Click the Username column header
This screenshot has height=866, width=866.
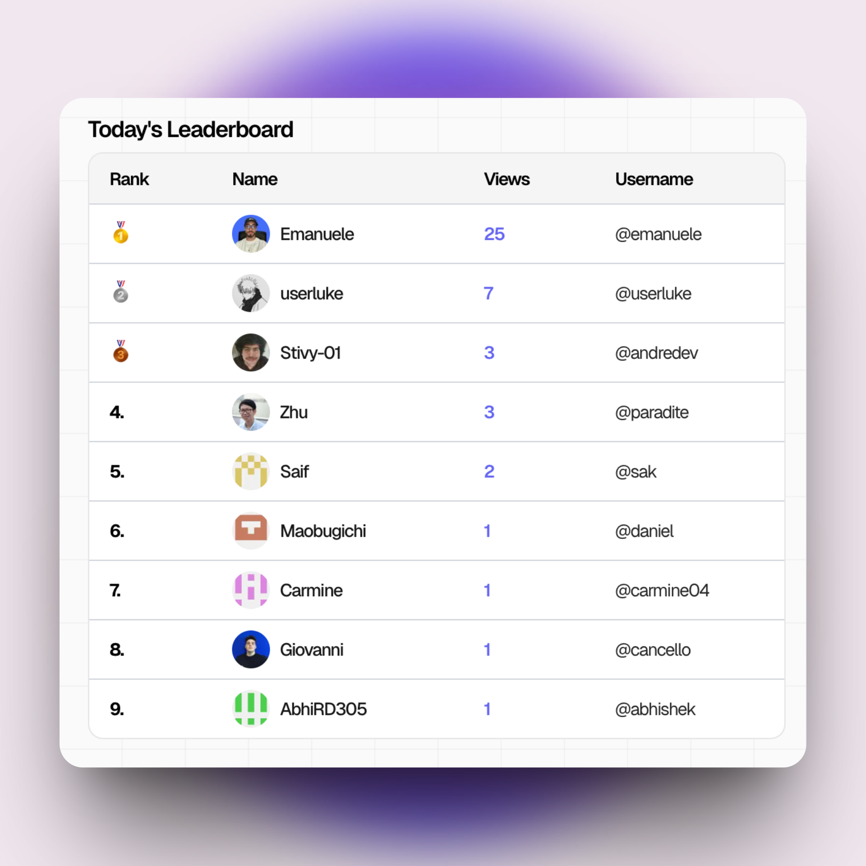[x=654, y=179]
